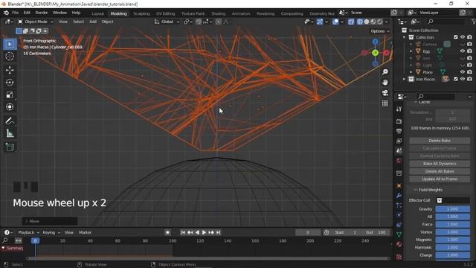Hide the Plane object in viewport

(463, 72)
